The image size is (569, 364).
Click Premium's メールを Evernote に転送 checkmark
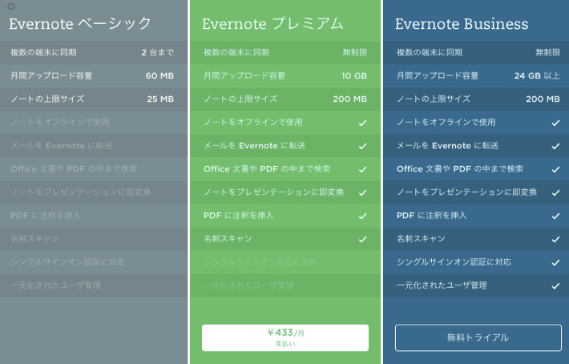click(x=362, y=146)
